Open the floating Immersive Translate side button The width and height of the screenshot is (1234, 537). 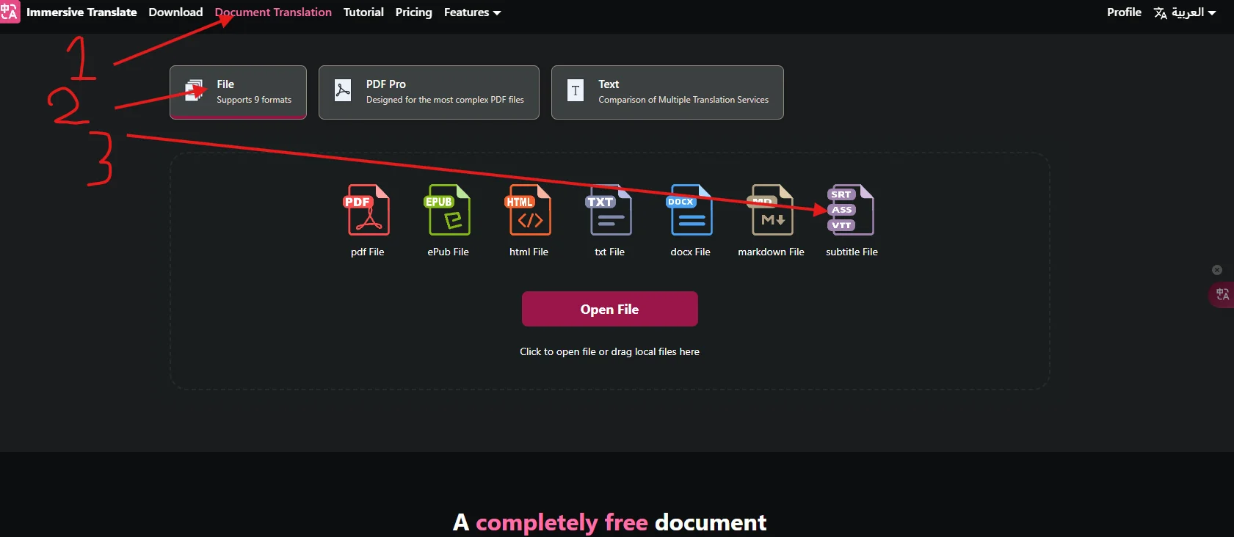point(1222,294)
